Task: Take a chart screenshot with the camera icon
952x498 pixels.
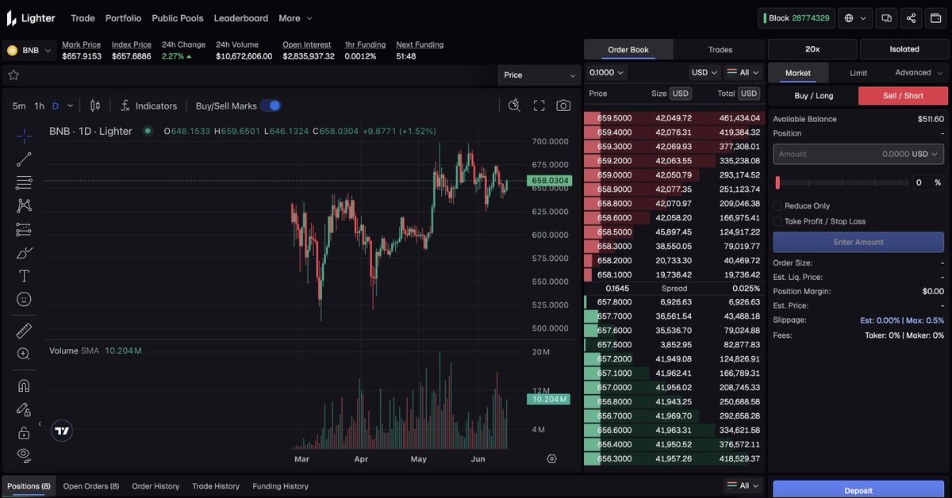Action: click(x=563, y=104)
